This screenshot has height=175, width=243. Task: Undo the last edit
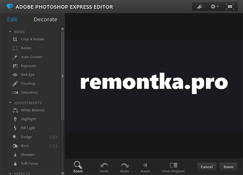click(x=104, y=168)
